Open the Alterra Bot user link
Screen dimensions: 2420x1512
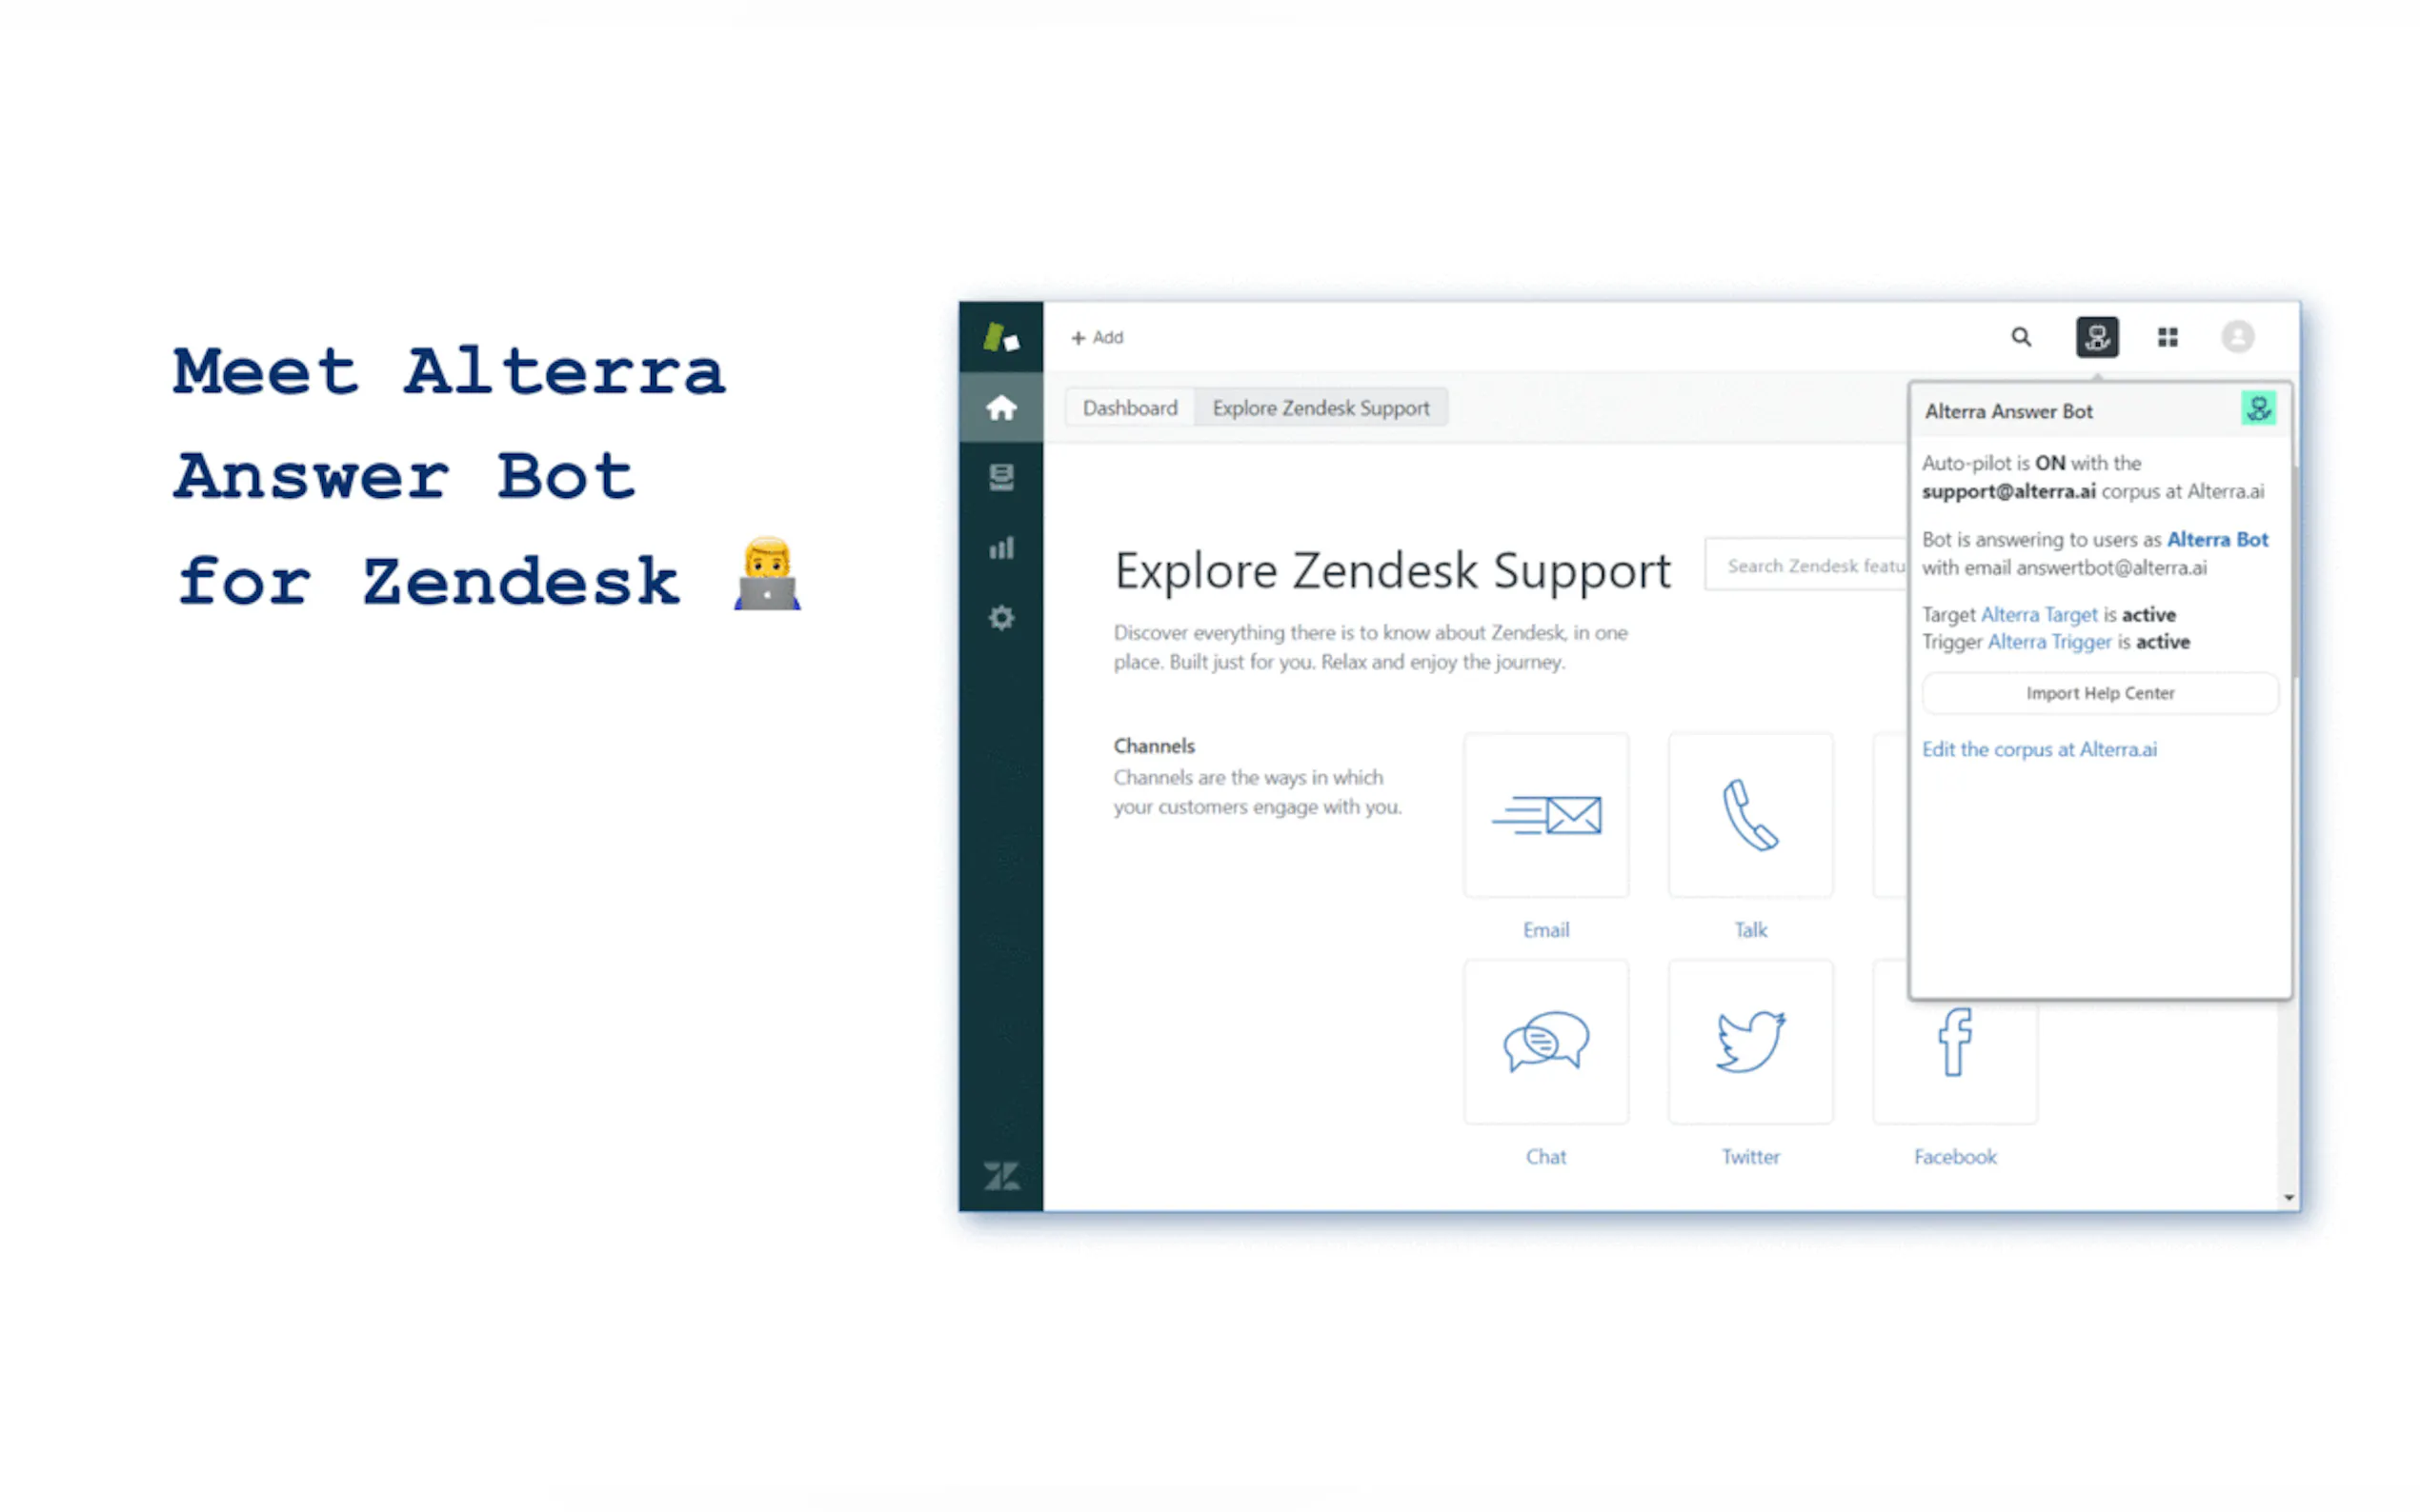point(2217,539)
